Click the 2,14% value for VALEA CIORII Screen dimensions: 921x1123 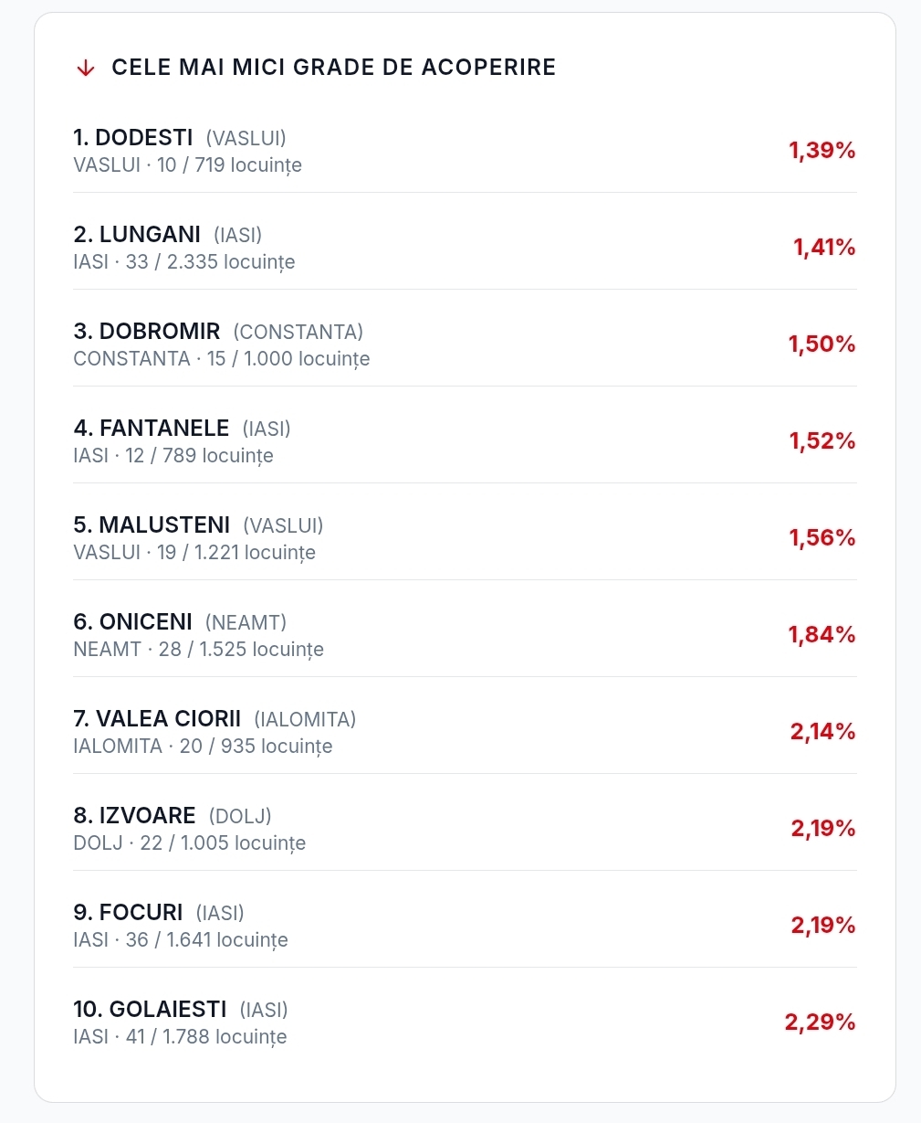tap(823, 732)
